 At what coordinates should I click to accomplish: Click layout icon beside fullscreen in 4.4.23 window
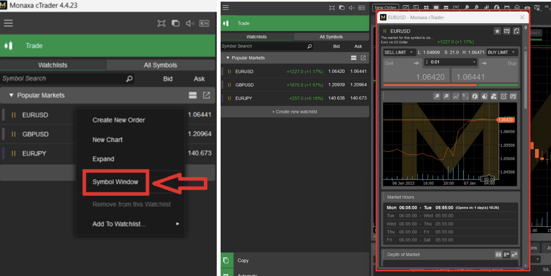[175, 23]
